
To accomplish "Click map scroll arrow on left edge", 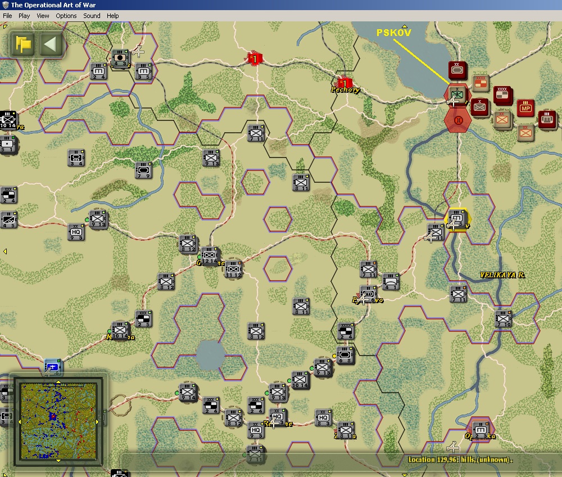I will (5, 251).
